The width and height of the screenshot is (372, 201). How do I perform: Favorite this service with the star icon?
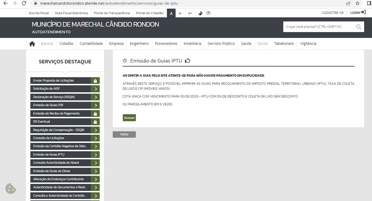125,61
